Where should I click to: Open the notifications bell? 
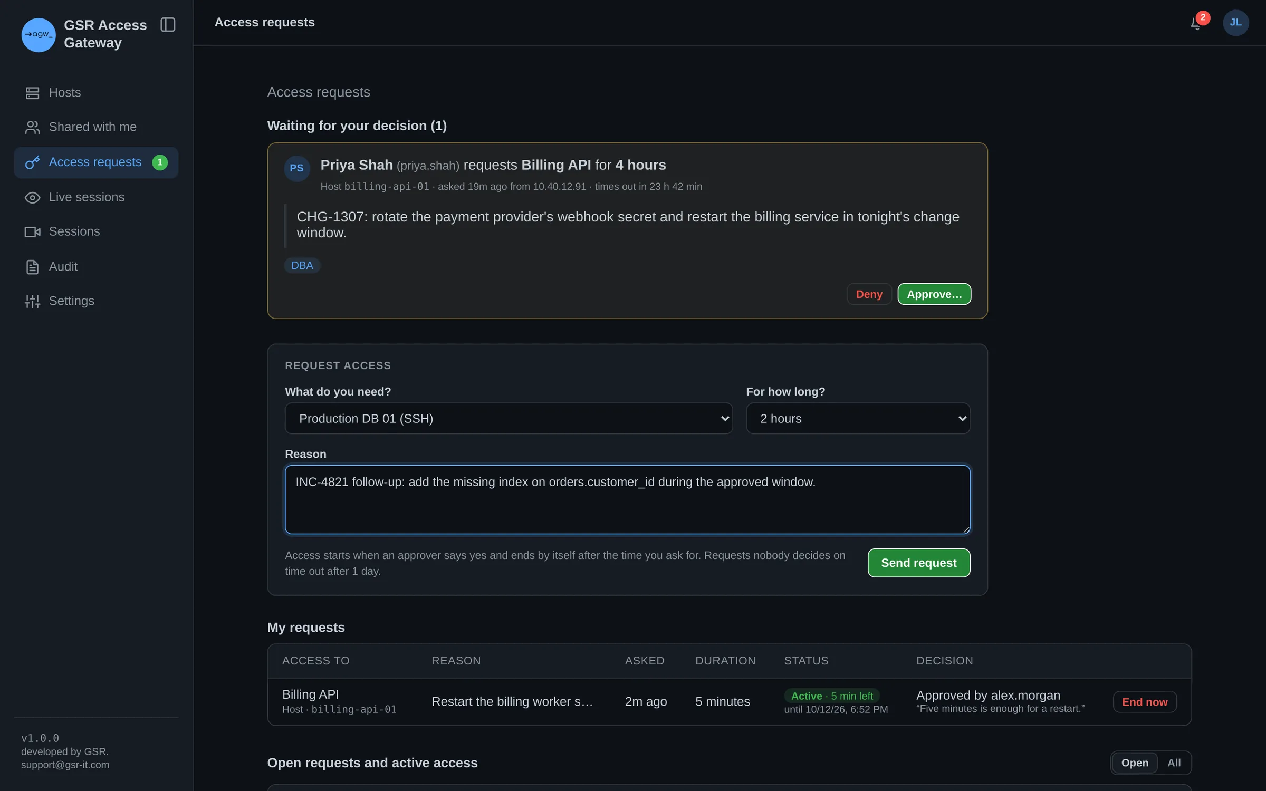[1196, 23]
